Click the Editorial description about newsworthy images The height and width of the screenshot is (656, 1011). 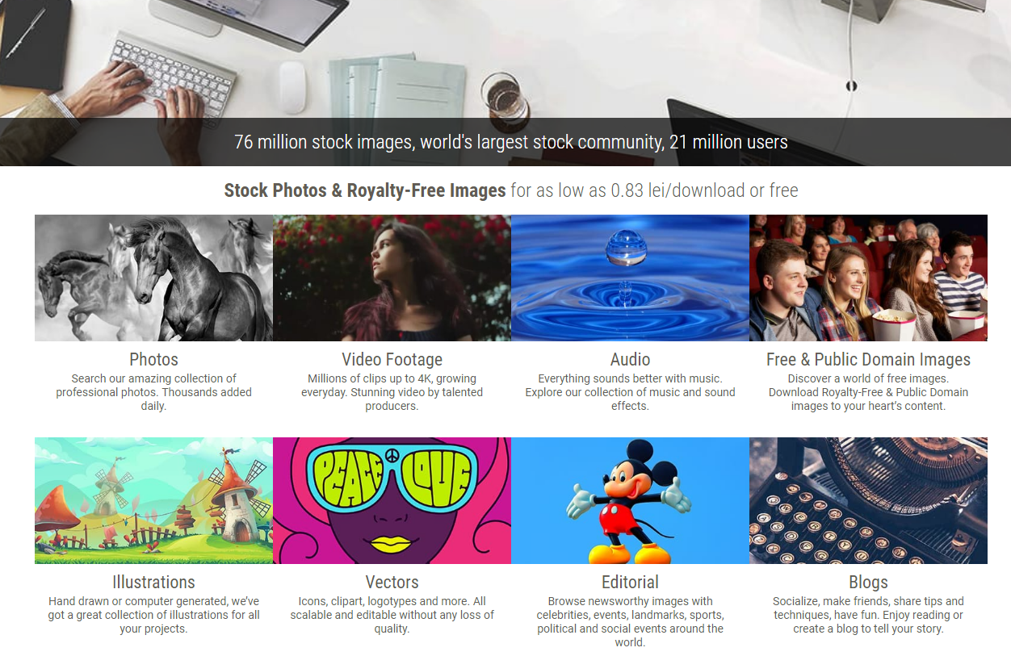click(630, 621)
